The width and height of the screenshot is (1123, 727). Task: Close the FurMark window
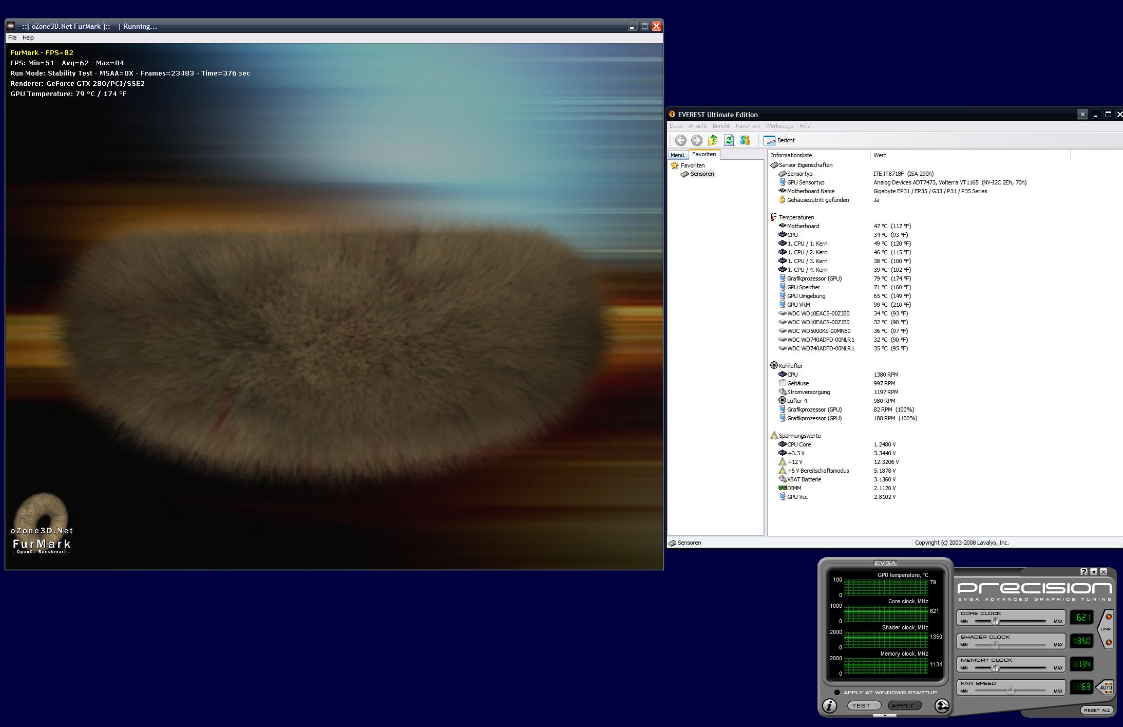(656, 26)
